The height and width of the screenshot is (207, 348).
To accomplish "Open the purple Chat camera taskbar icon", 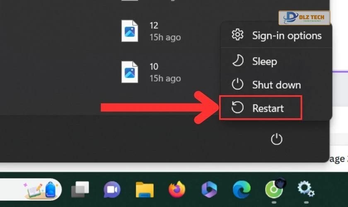I will pyautogui.click(x=111, y=190).
